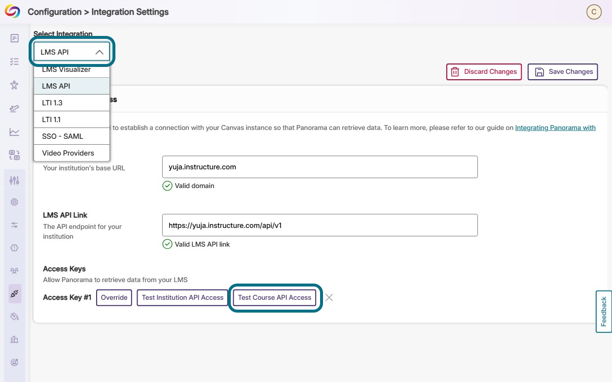Follow the Integrating Panorama with guide link
The width and height of the screenshot is (612, 382).
pos(555,127)
